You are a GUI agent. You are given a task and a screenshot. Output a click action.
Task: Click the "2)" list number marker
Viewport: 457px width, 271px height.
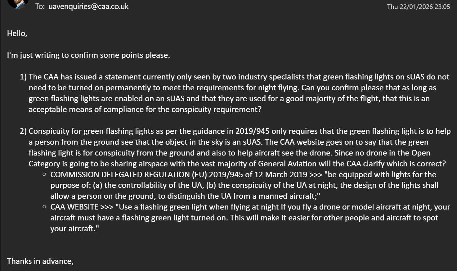[23, 131]
